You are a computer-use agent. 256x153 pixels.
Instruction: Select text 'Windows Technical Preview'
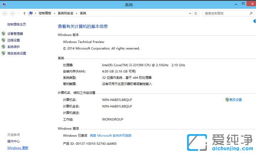(84, 42)
